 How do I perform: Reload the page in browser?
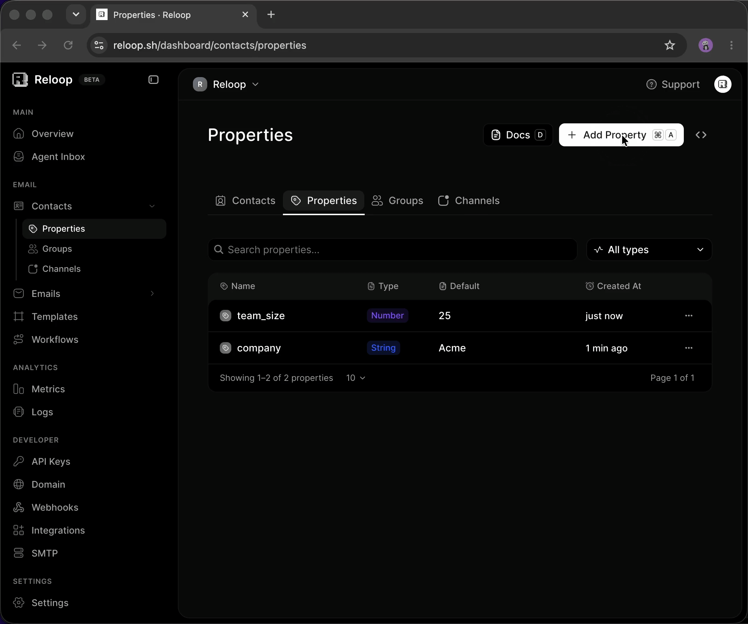(x=68, y=45)
